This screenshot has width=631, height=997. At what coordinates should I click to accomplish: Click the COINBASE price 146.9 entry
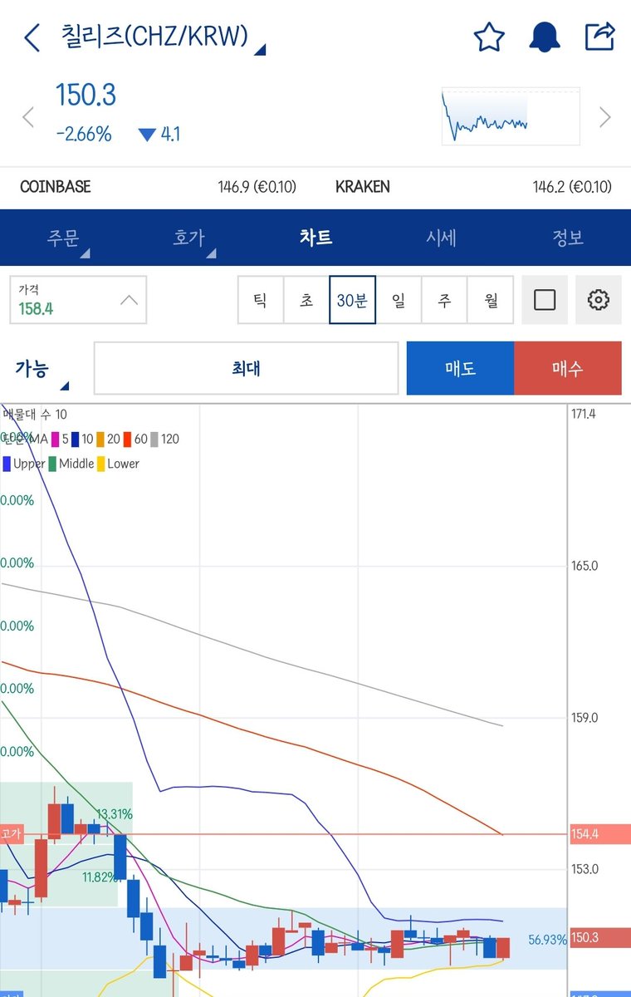pyautogui.click(x=158, y=187)
